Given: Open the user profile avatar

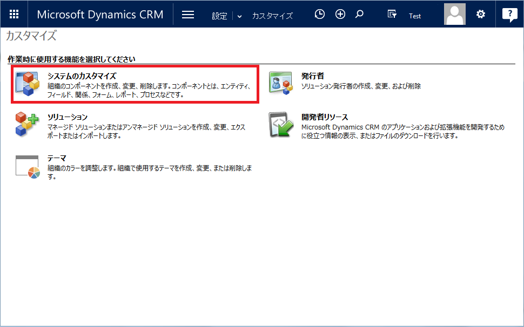Looking at the screenshot, I should (454, 14).
